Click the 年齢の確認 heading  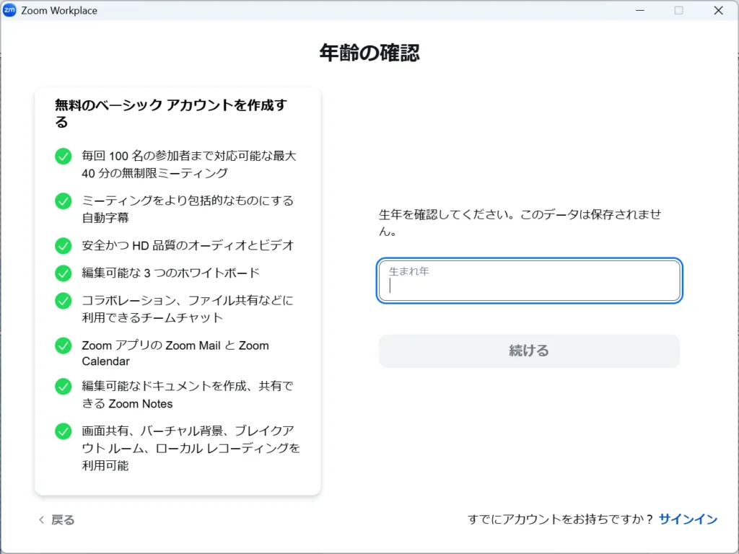[369, 52]
